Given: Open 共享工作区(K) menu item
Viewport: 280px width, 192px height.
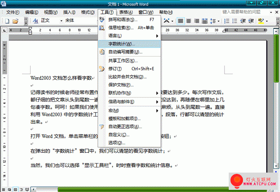Looking at the screenshot, I should [x=130, y=61].
